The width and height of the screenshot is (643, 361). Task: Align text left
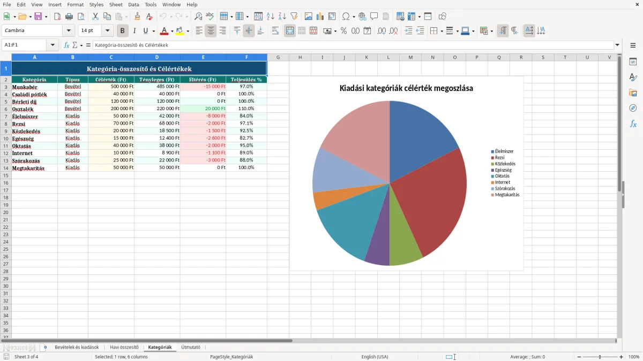click(x=199, y=31)
